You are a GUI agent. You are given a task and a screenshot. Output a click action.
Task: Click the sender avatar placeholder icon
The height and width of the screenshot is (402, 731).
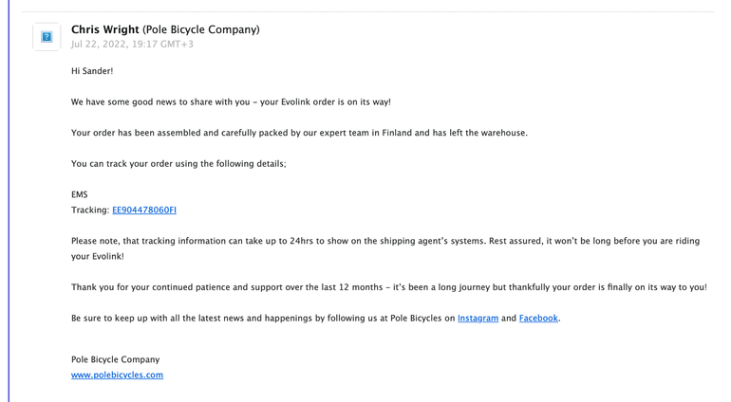point(47,37)
